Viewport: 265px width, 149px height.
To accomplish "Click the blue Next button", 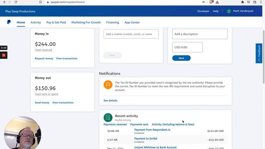I will (181, 58).
